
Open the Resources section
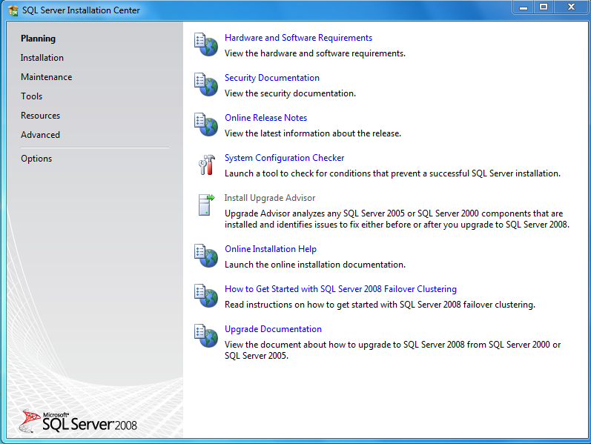[40, 116]
